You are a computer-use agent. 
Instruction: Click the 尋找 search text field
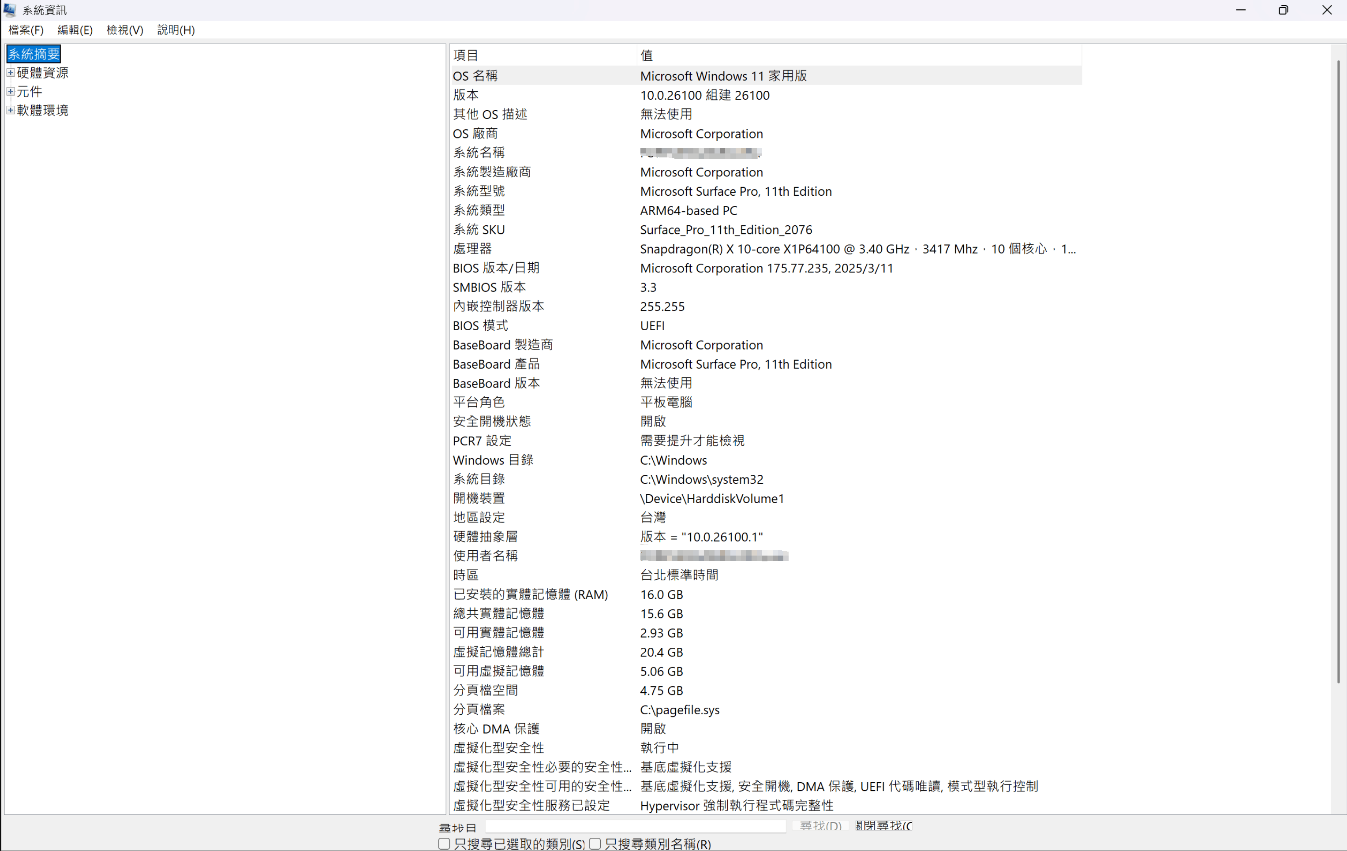point(635,826)
